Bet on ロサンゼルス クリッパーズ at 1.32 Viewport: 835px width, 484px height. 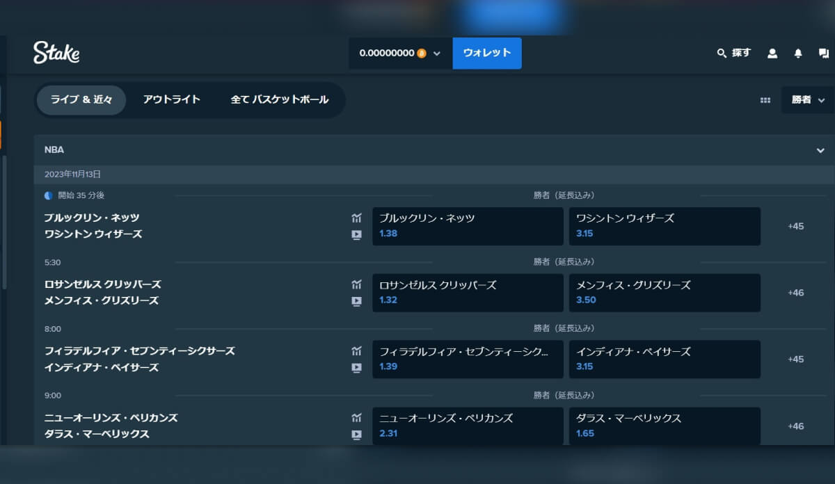coord(468,293)
